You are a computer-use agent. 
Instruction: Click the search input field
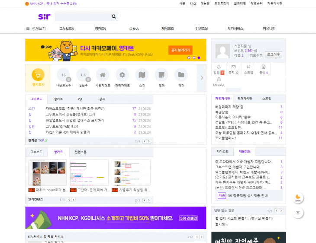coord(82,17)
